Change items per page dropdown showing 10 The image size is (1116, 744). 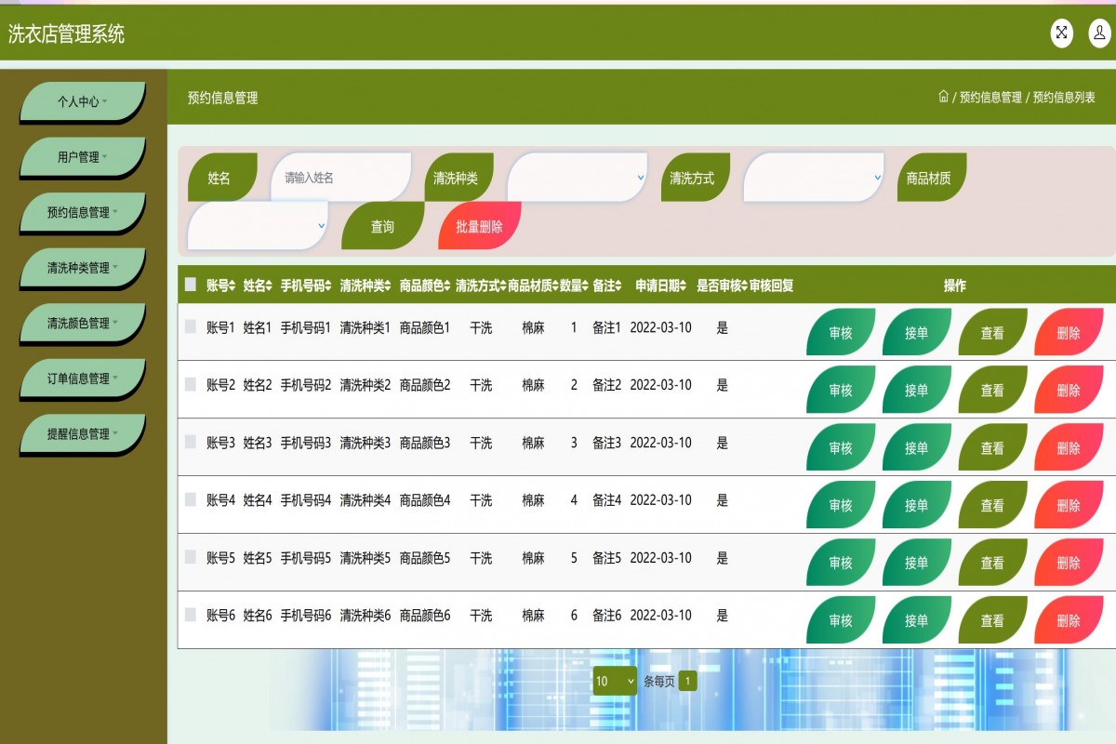(x=615, y=681)
